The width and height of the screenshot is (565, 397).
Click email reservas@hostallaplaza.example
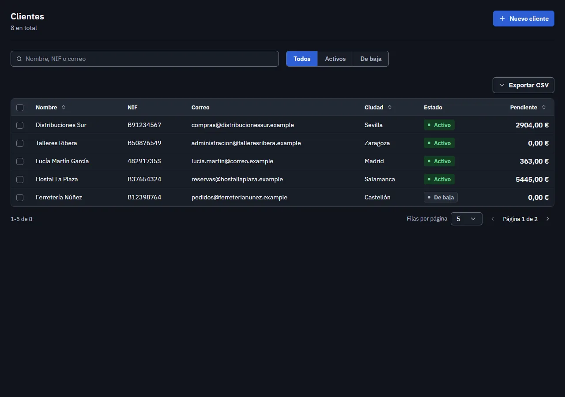click(237, 180)
